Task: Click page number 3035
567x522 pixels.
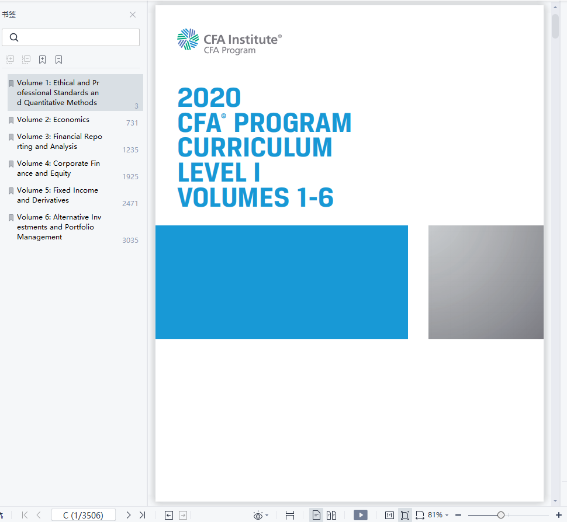Action: [x=130, y=240]
